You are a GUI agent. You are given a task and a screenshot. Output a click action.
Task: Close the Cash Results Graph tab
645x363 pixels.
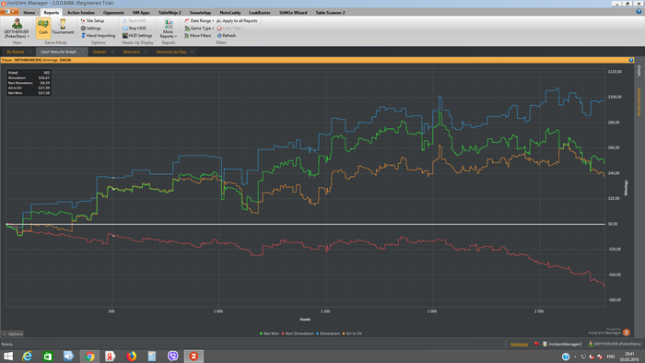pyautogui.click(x=82, y=52)
